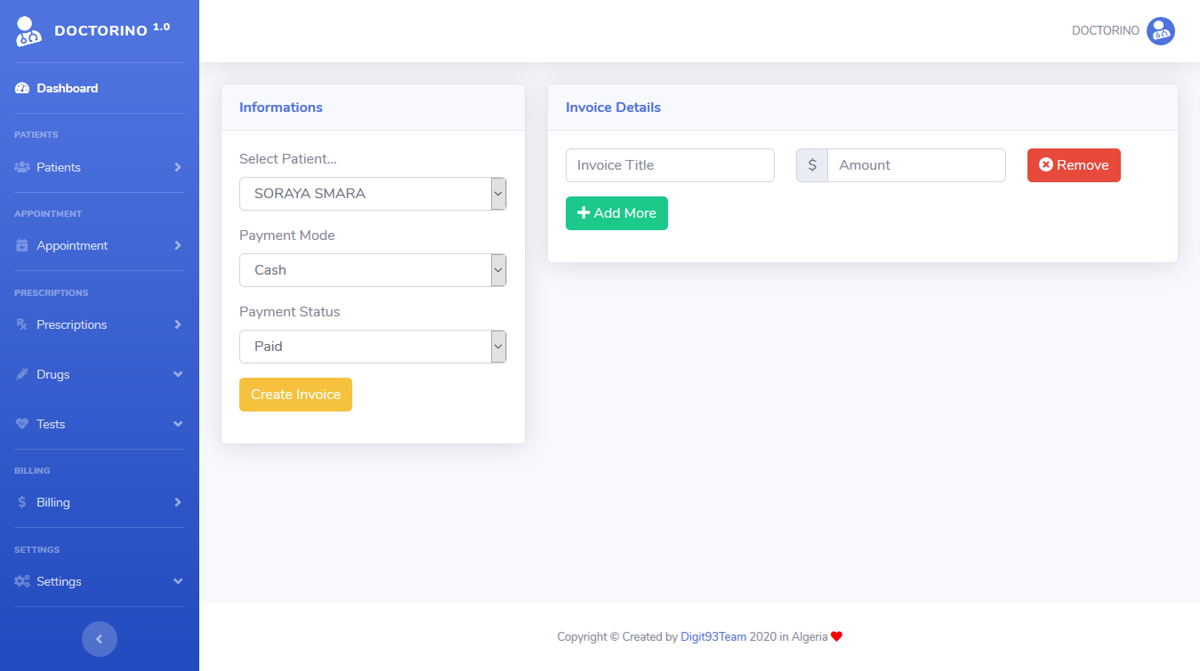Viewport: 1200px width, 671px height.
Task: Focus the Invoice Title input field
Action: (x=670, y=165)
